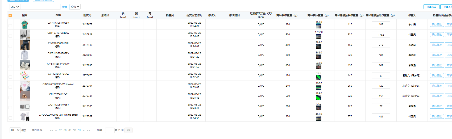Viewport: 452px width, 139px height.
Task: Jump to first page with << link
Action: pyautogui.click(x=51, y=130)
